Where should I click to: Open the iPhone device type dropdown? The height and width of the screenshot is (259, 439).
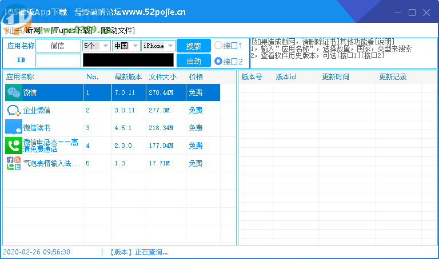pos(158,46)
